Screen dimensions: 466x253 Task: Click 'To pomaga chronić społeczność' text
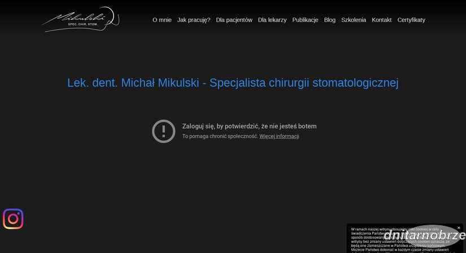220,136
